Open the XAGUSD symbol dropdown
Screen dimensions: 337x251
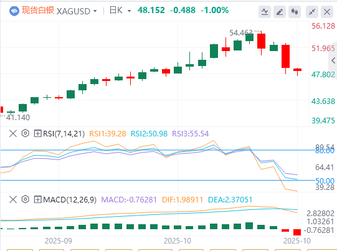pos(95,11)
